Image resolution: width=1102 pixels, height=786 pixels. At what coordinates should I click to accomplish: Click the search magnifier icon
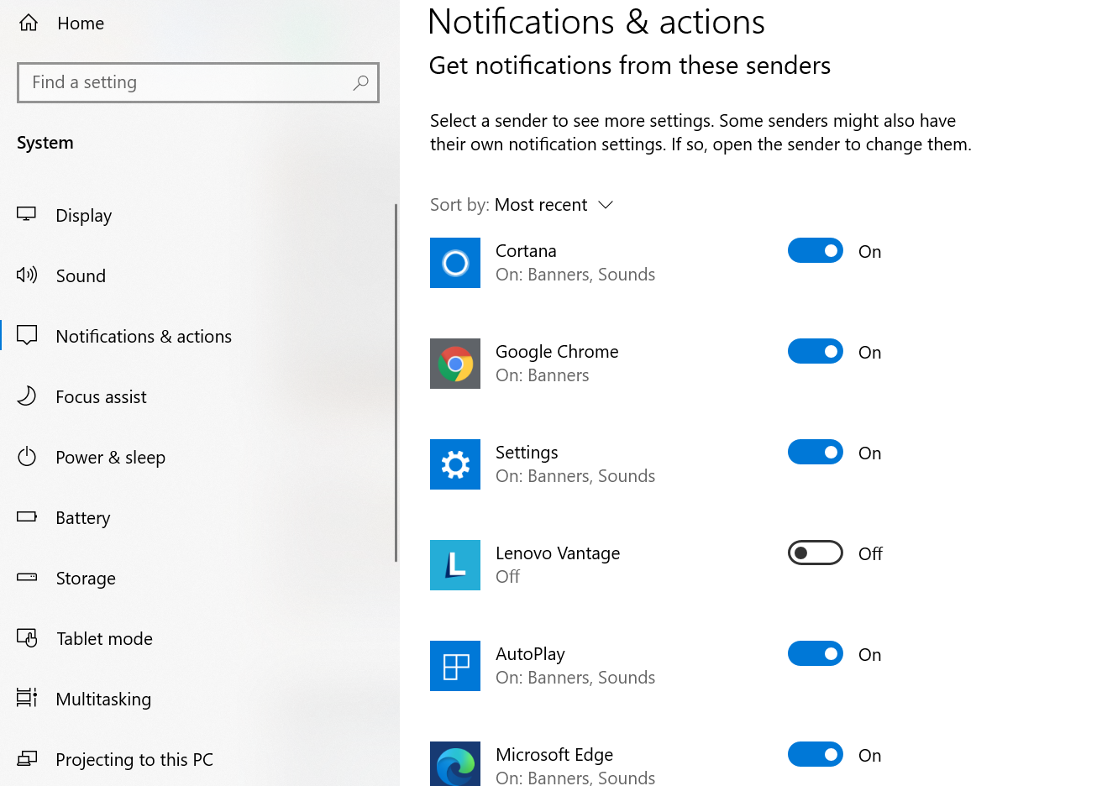point(360,82)
